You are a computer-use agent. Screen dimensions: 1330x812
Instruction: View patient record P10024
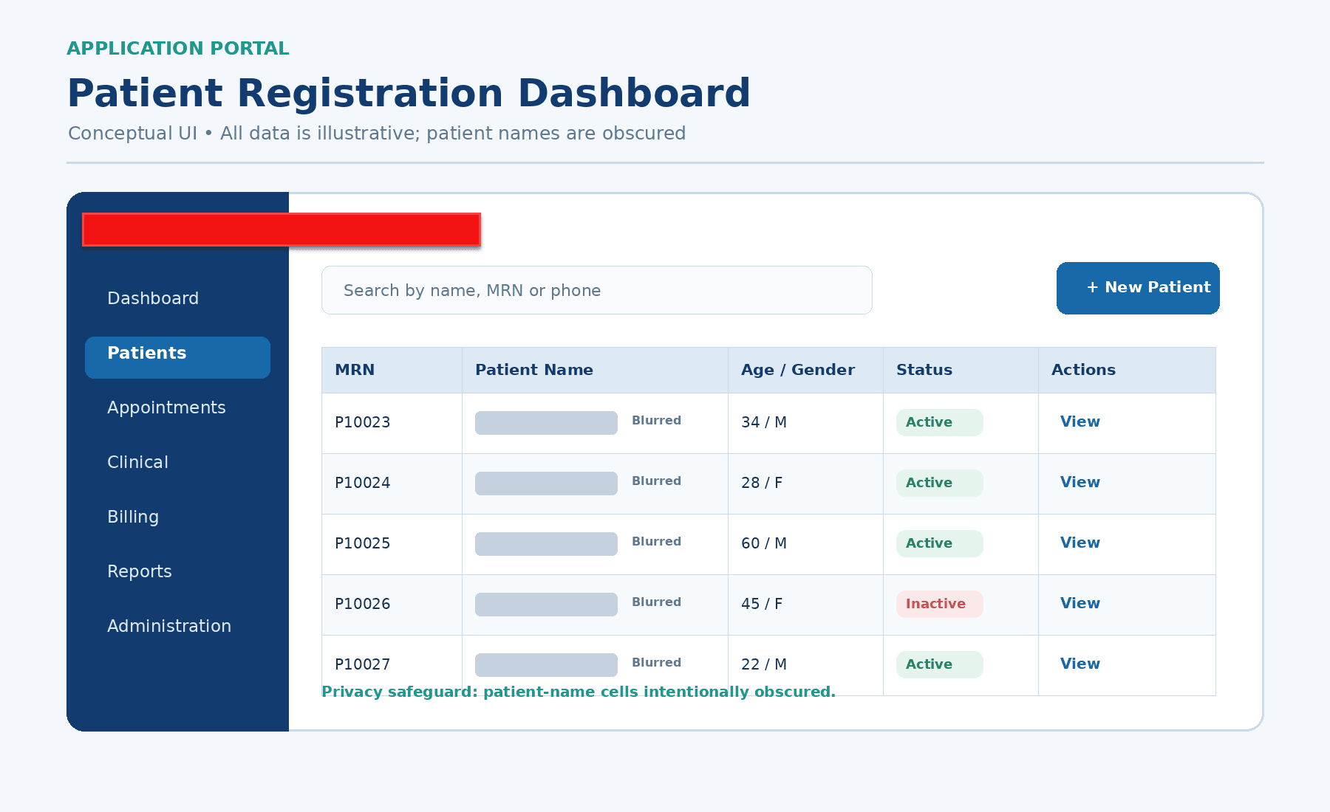[x=1080, y=482]
